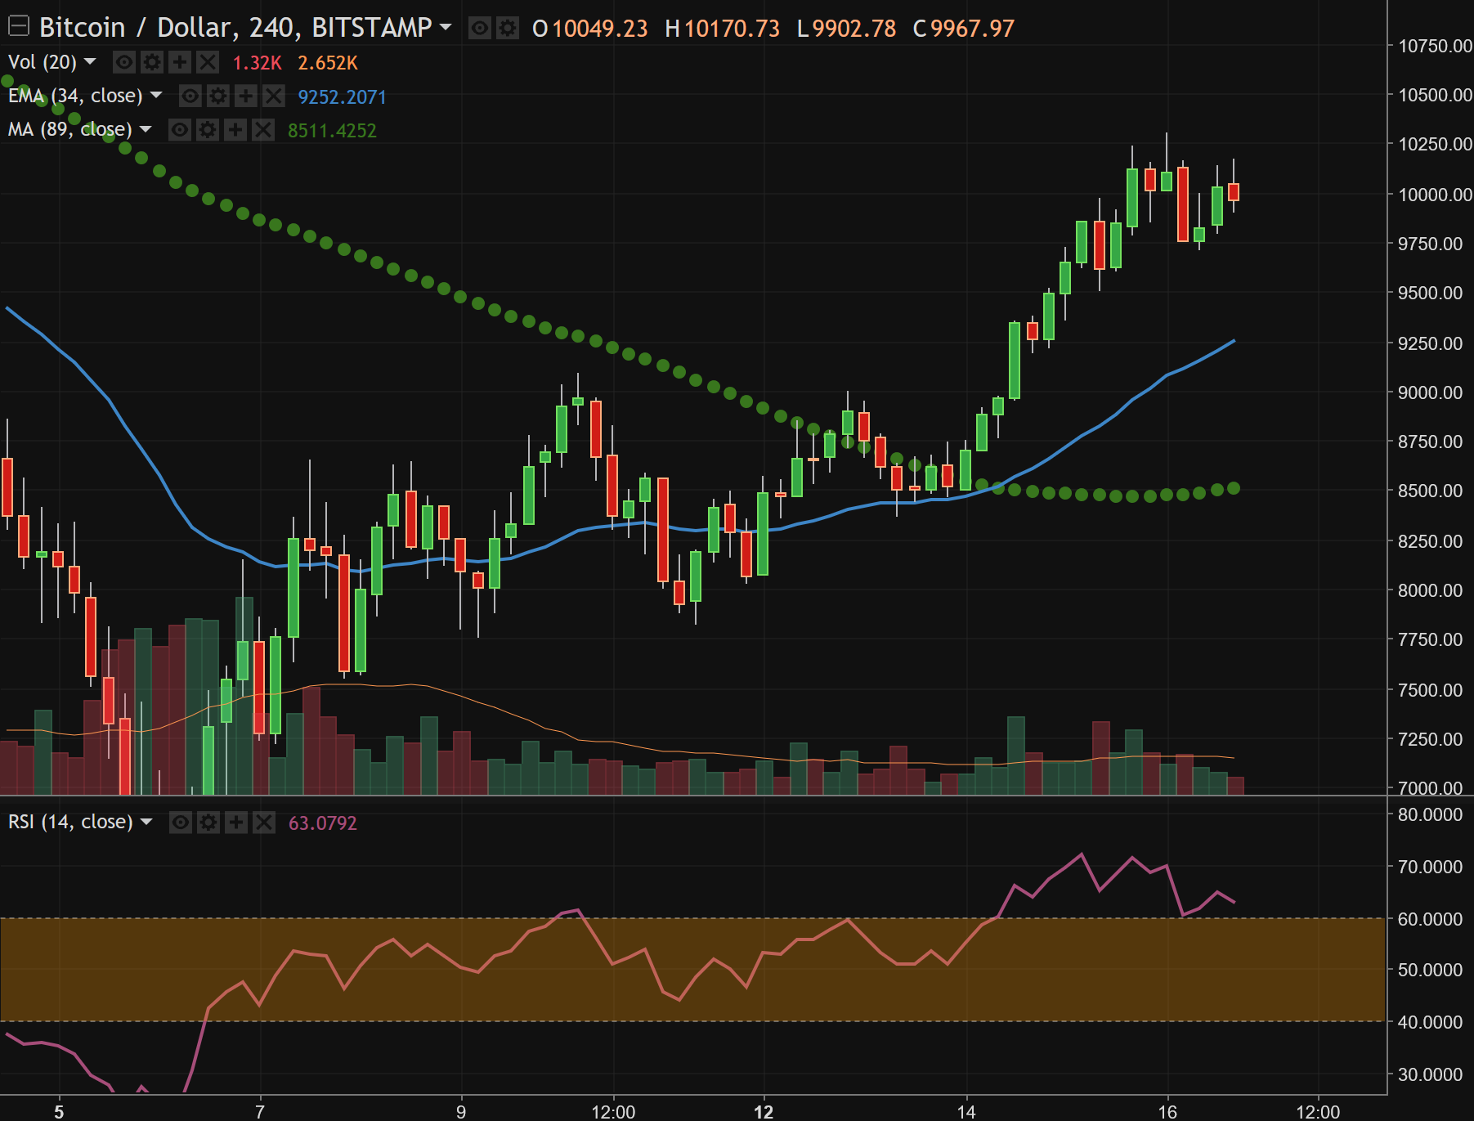Expand the EMA (34, close) dropdown
The image size is (1474, 1121).
156,95
